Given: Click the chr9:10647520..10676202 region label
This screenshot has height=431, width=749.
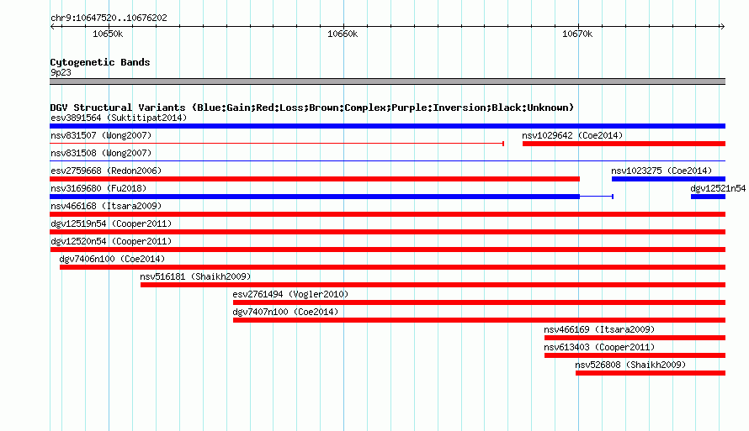Looking at the screenshot, I should point(109,18).
